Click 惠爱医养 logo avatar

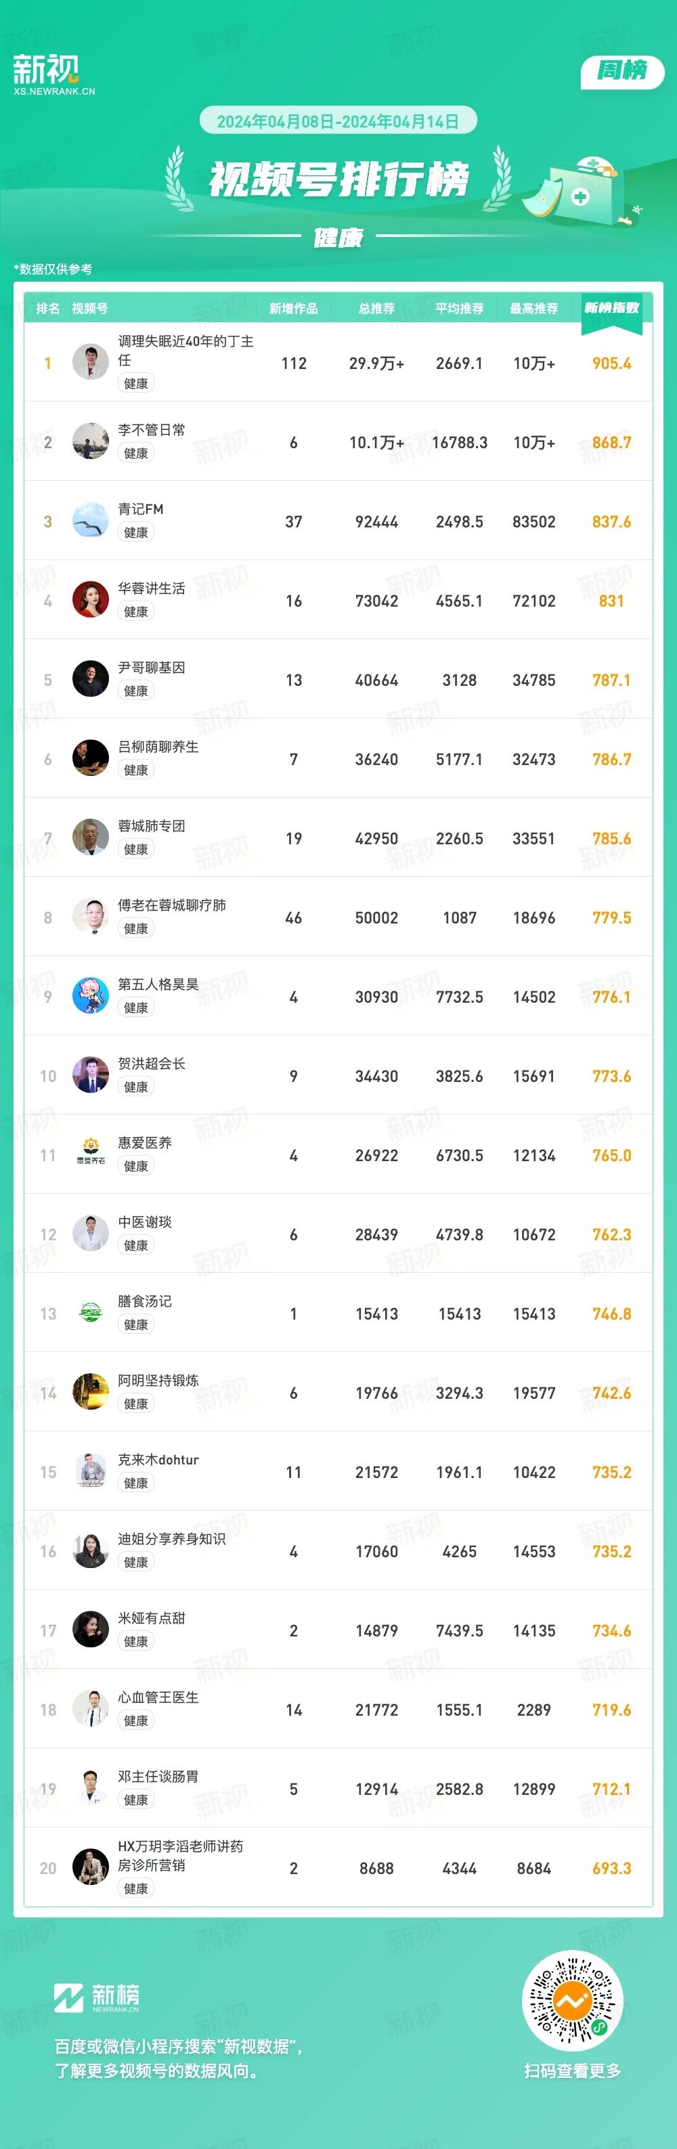click(x=90, y=1156)
